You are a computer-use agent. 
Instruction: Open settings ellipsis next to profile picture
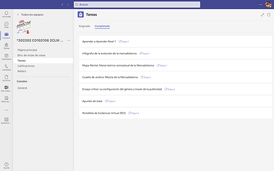(x=261, y=5)
